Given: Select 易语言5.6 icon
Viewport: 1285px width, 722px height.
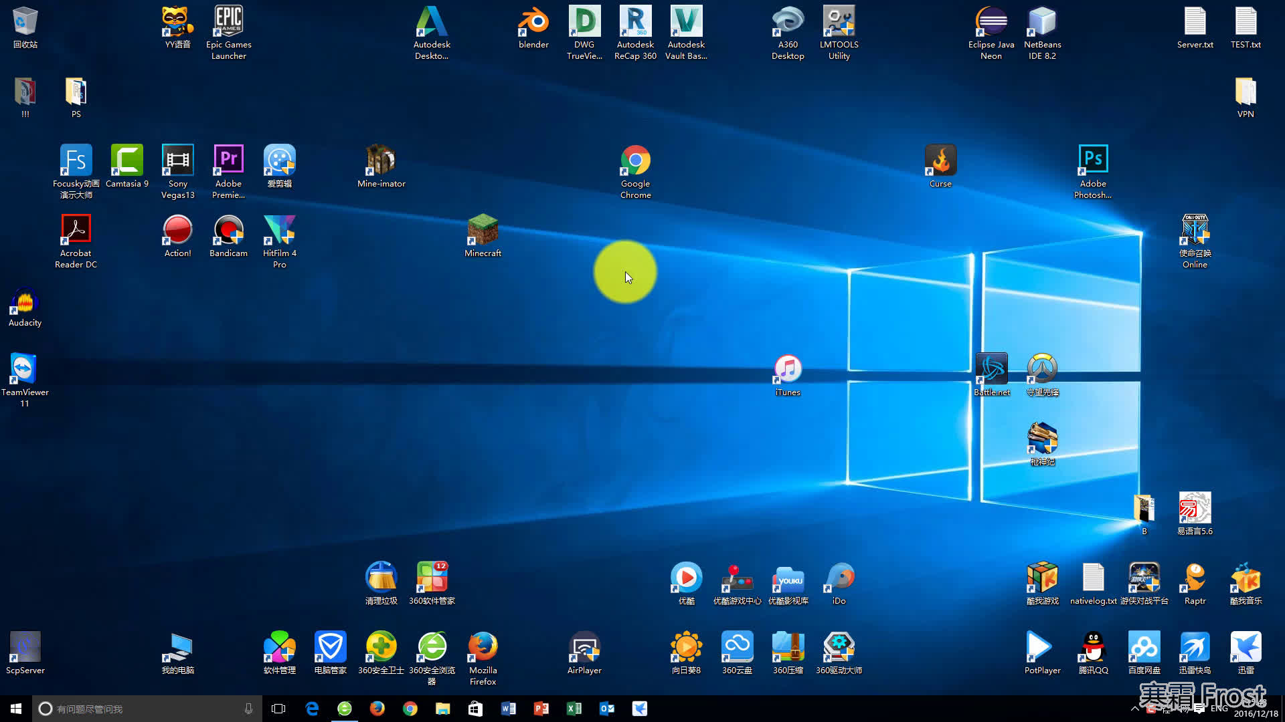Looking at the screenshot, I should [1195, 514].
